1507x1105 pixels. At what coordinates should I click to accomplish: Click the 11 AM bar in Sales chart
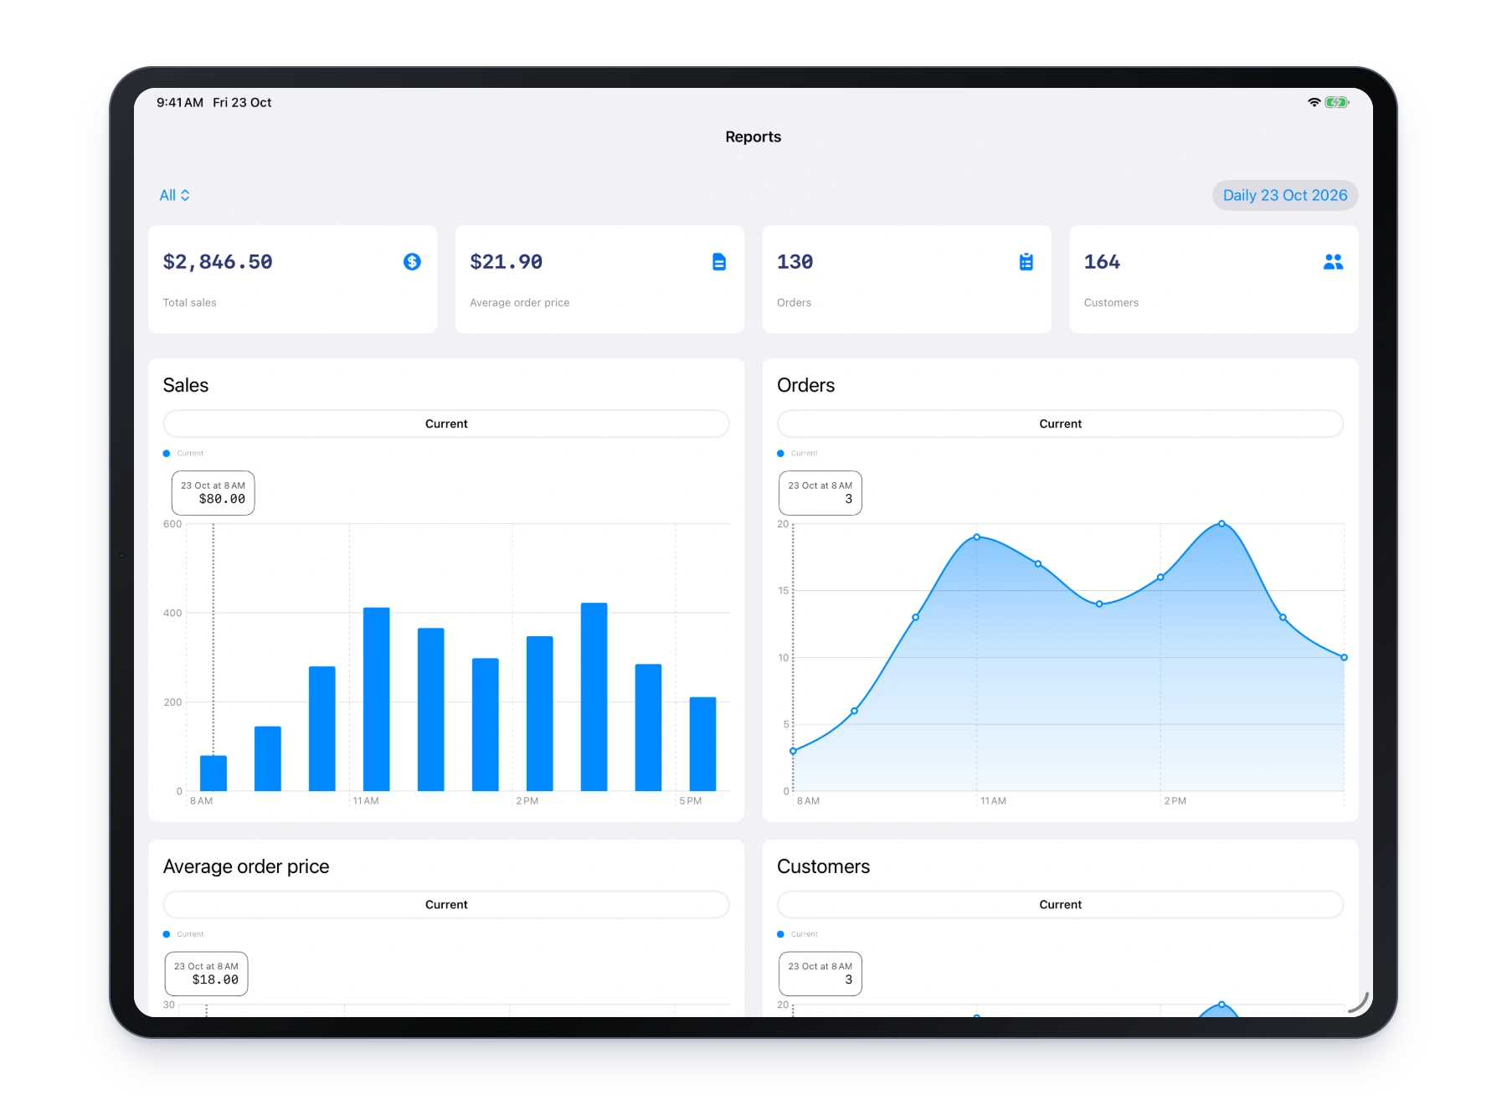point(376,699)
